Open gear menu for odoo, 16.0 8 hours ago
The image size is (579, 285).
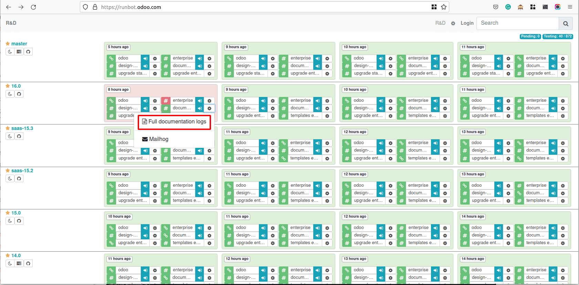155,101
